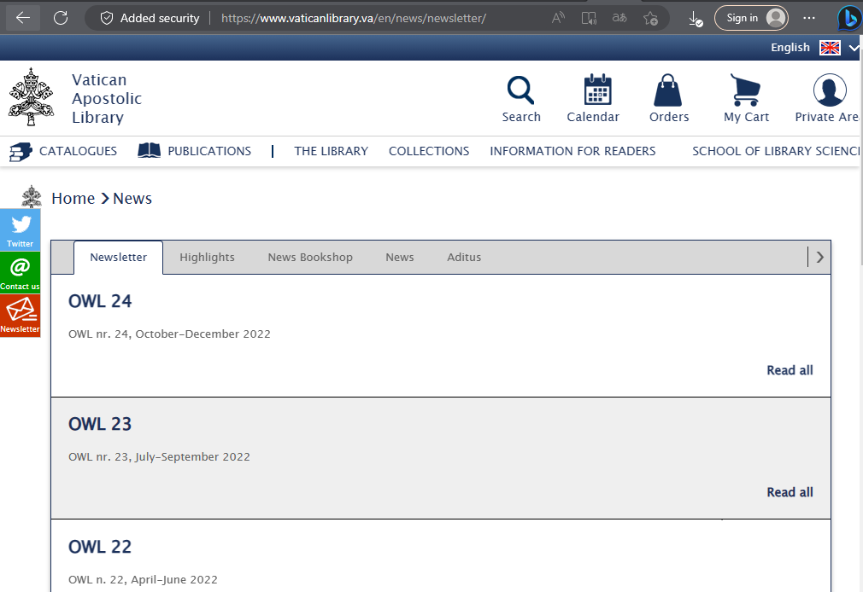
Task: Open the Bing sidebar icon
Action: pyautogui.click(x=848, y=19)
